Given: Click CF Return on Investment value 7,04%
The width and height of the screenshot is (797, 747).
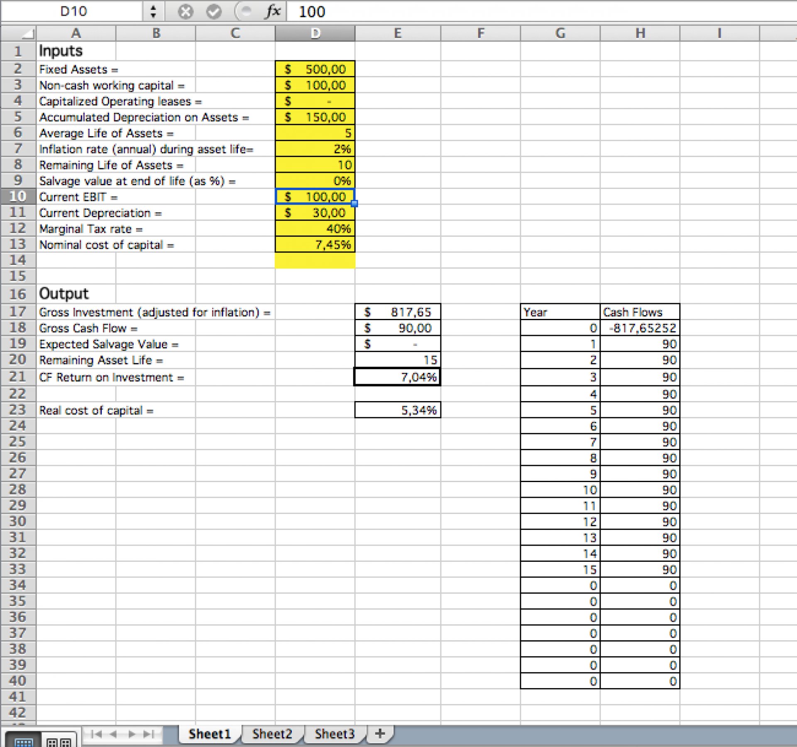Looking at the screenshot, I should (398, 377).
